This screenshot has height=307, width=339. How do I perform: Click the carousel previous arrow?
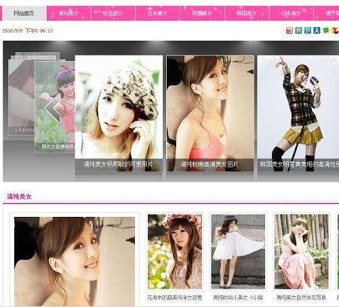(53, 108)
